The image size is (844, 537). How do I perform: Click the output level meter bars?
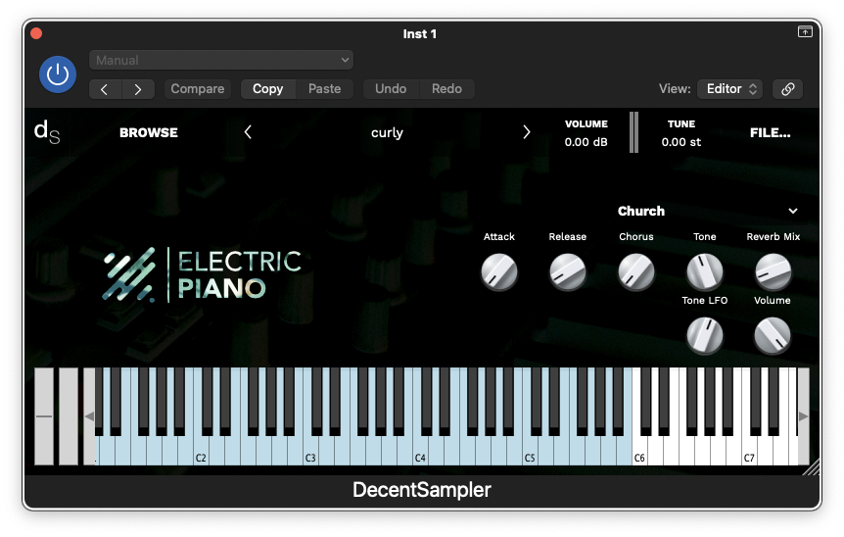pos(634,132)
